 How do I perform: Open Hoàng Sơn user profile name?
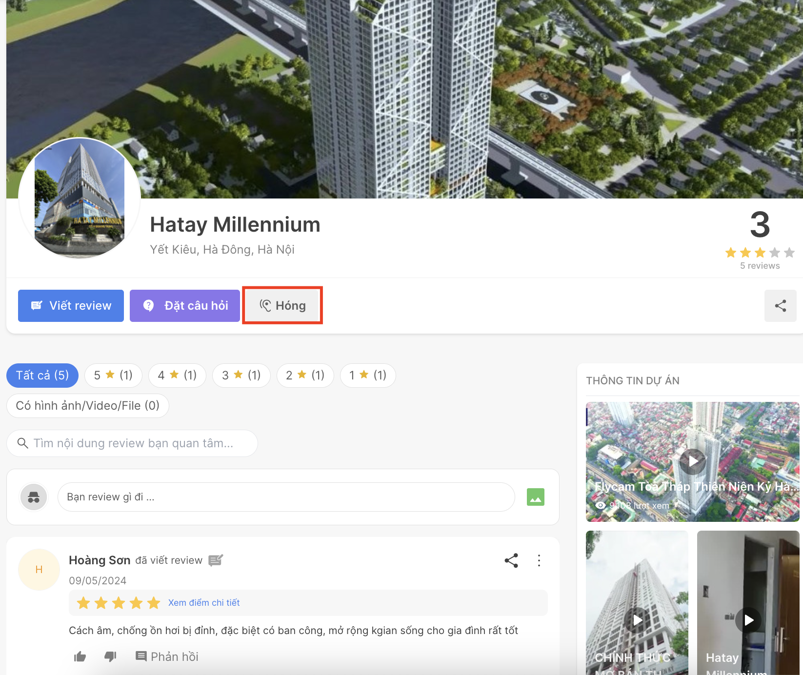click(x=100, y=560)
